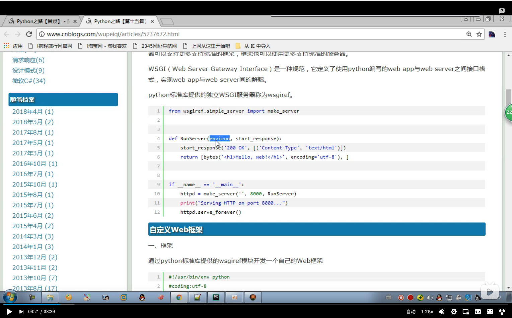Click the Chrome back arrow
Viewport: 512px width, 318px height.
(x=7, y=34)
